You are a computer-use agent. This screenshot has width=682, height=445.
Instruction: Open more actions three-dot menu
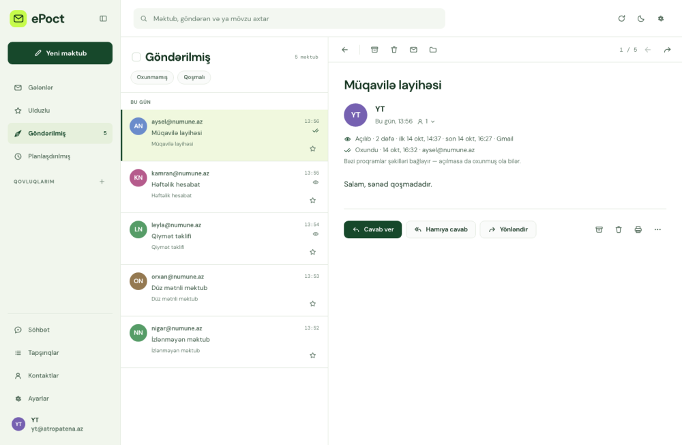657,229
